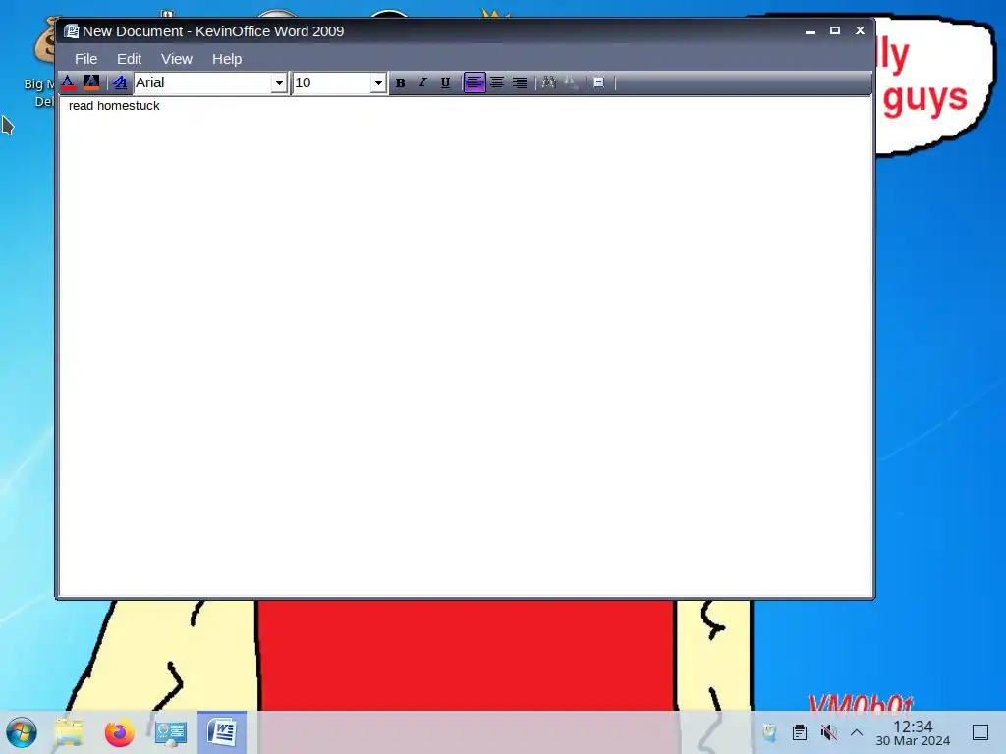
Task: Click the muted volume tray icon
Action: pyautogui.click(x=829, y=732)
